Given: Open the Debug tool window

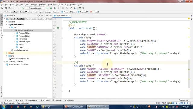Looking at the screenshot, I should [x=45, y=100].
